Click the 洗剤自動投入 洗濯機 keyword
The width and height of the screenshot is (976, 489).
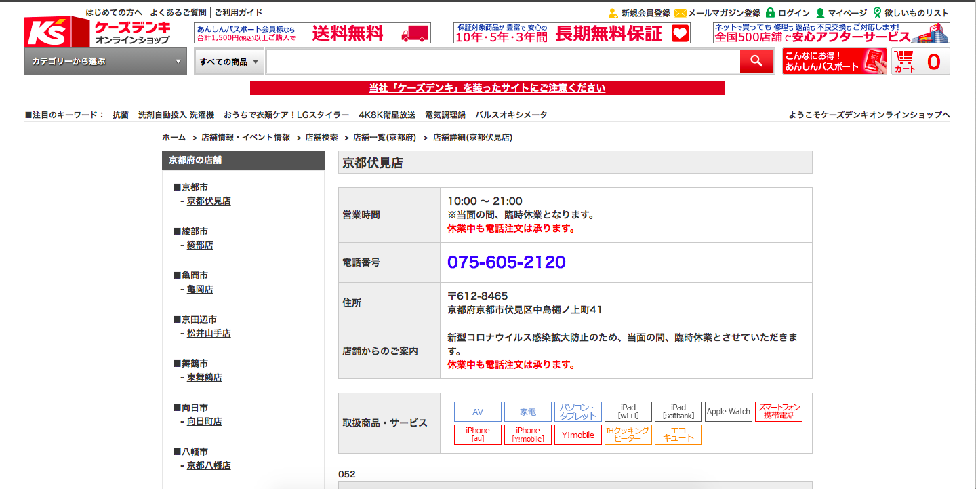[x=176, y=115]
